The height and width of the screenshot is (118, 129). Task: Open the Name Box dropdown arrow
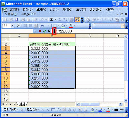[35, 31]
